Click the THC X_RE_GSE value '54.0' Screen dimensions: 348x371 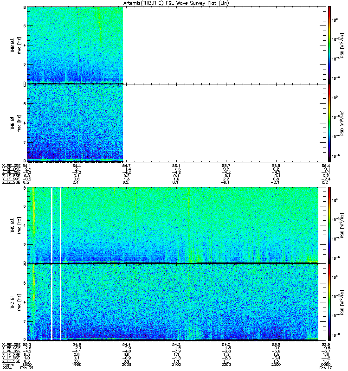(x=226, y=345)
